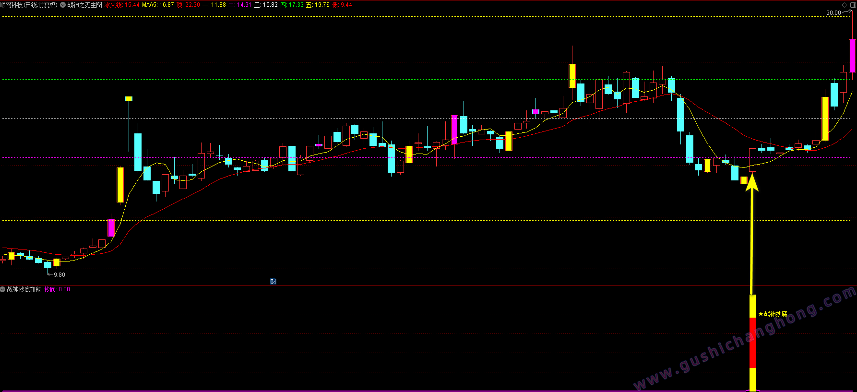
Task: Click the 9.80 low price label
Action: pyautogui.click(x=59, y=275)
